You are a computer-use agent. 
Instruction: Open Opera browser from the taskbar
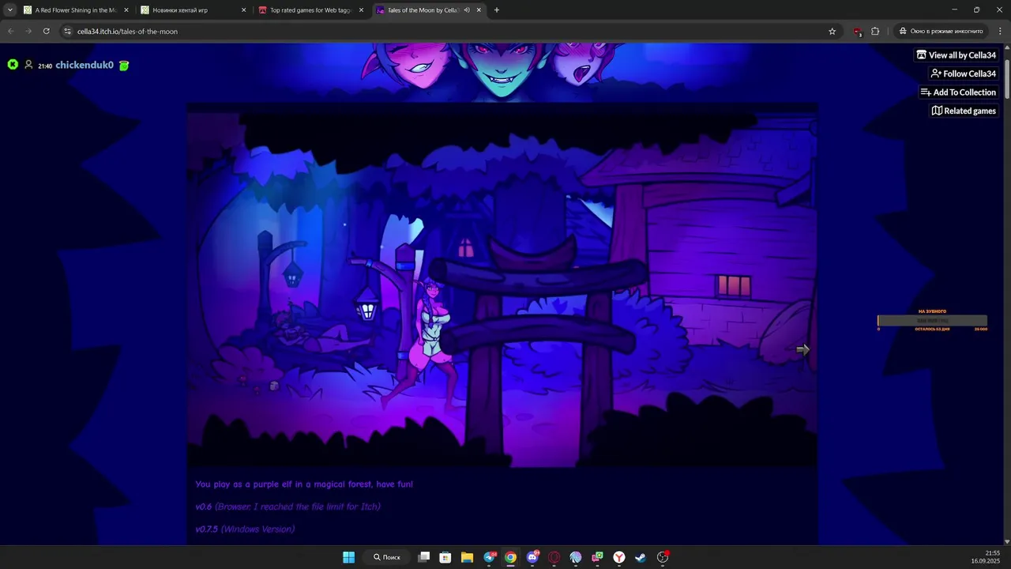click(554, 557)
